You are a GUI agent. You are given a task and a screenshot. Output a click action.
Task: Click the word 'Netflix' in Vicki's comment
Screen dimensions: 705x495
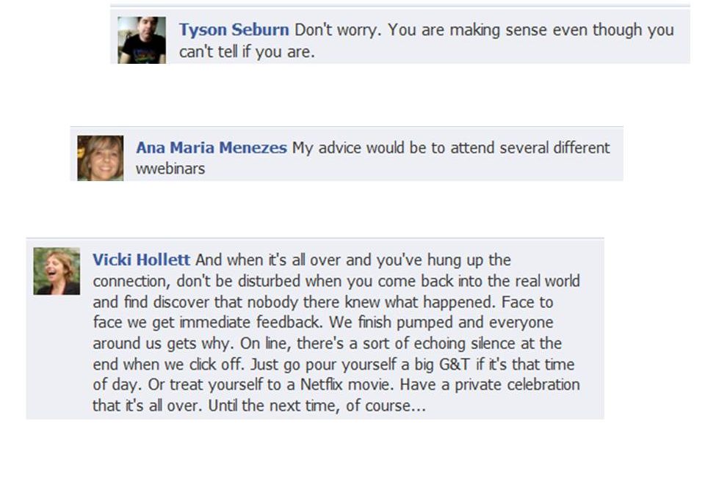point(322,385)
